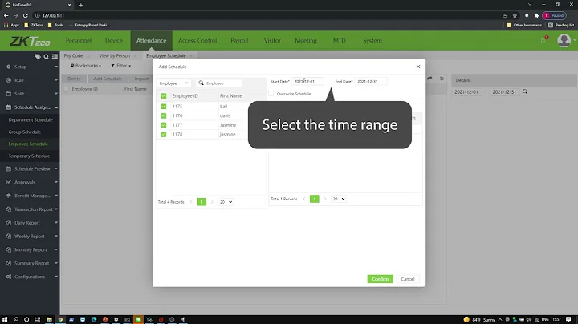Click the bookmark star icon in address bar
The image size is (578, 324).
tap(515, 15)
